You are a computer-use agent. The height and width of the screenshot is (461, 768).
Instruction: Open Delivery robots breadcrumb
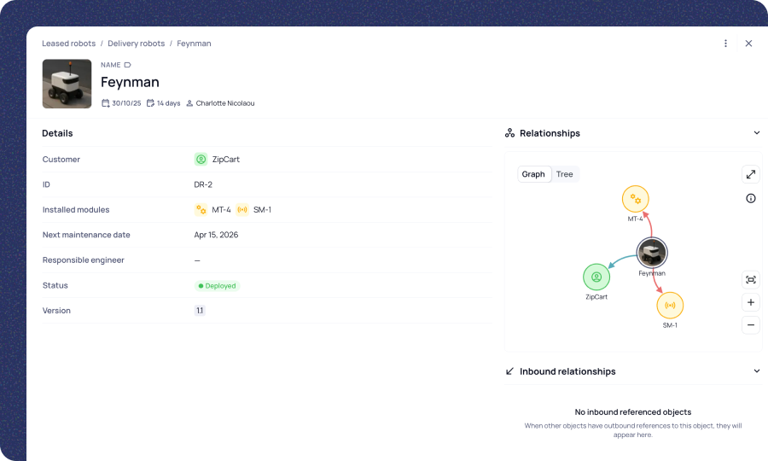pos(137,44)
